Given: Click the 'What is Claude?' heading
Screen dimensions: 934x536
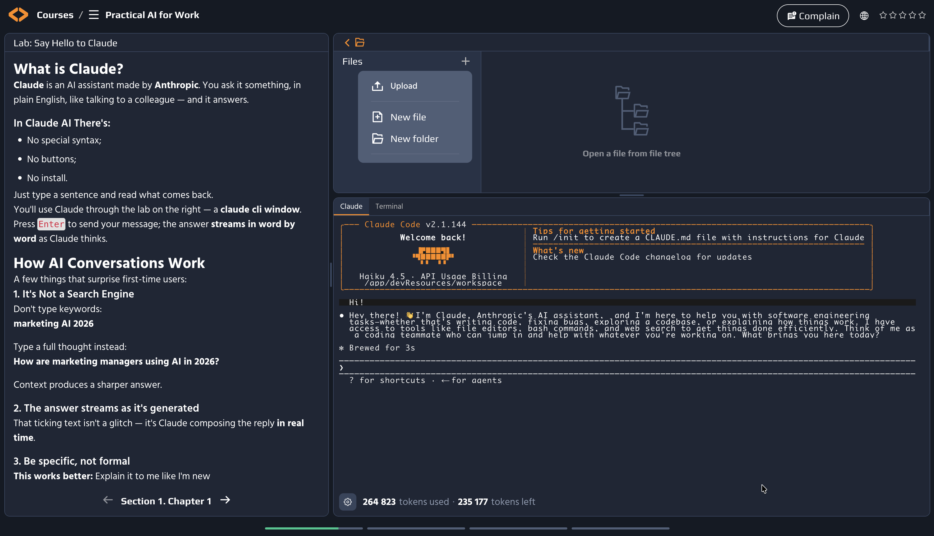Looking at the screenshot, I should point(68,69).
